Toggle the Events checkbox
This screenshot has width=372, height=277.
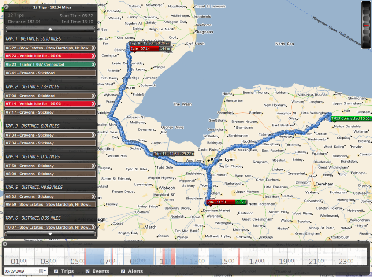click(x=88, y=271)
